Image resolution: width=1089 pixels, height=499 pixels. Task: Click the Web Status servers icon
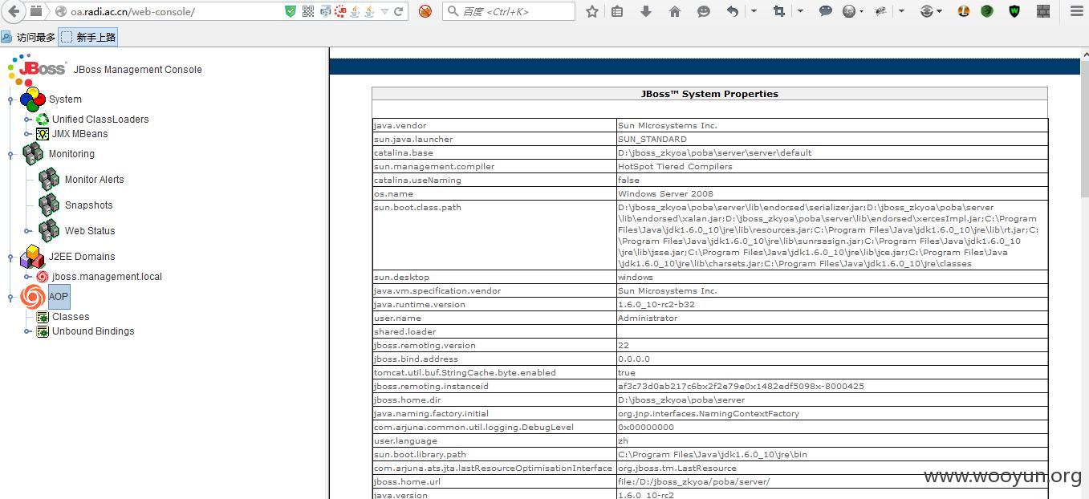(49, 231)
